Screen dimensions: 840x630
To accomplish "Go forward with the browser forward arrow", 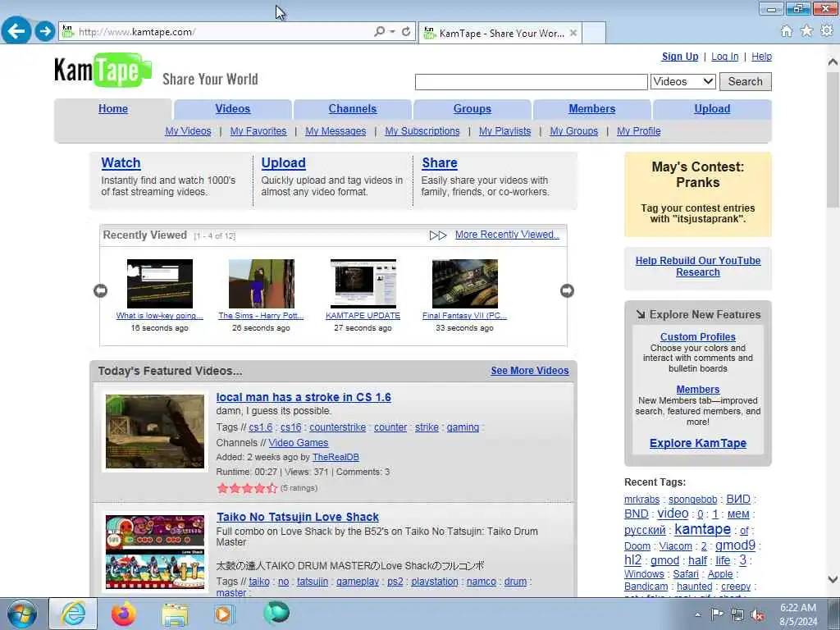I will click(45, 31).
